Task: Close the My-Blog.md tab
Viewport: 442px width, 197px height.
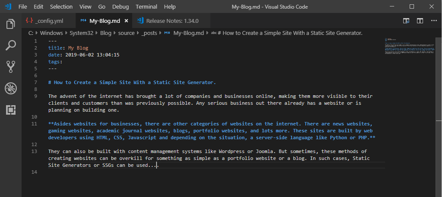Action: tap(126, 21)
